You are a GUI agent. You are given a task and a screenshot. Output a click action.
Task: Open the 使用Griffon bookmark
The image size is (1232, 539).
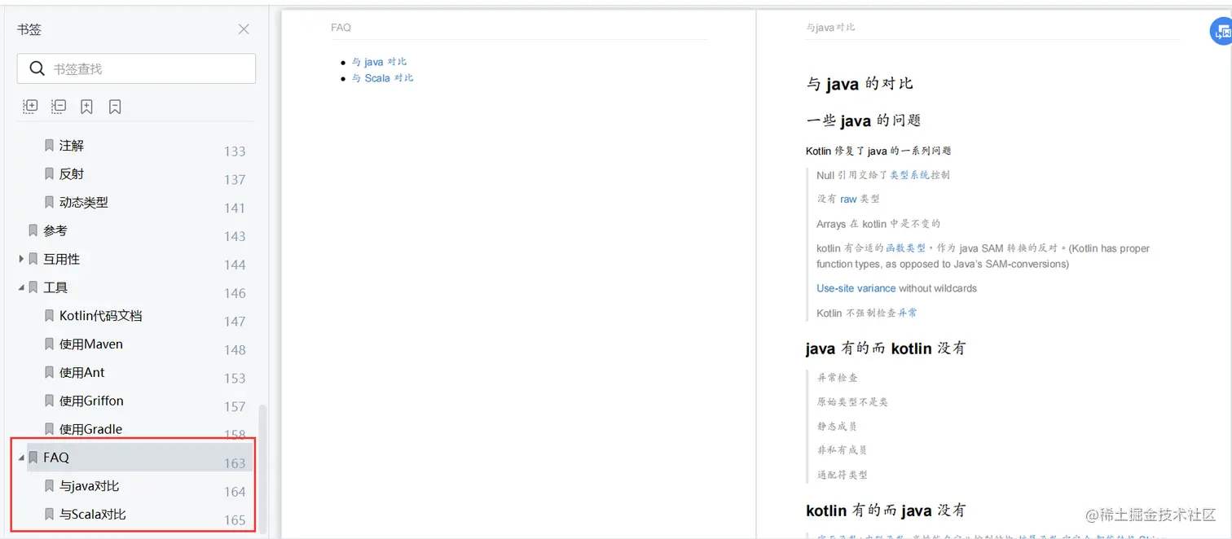92,401
